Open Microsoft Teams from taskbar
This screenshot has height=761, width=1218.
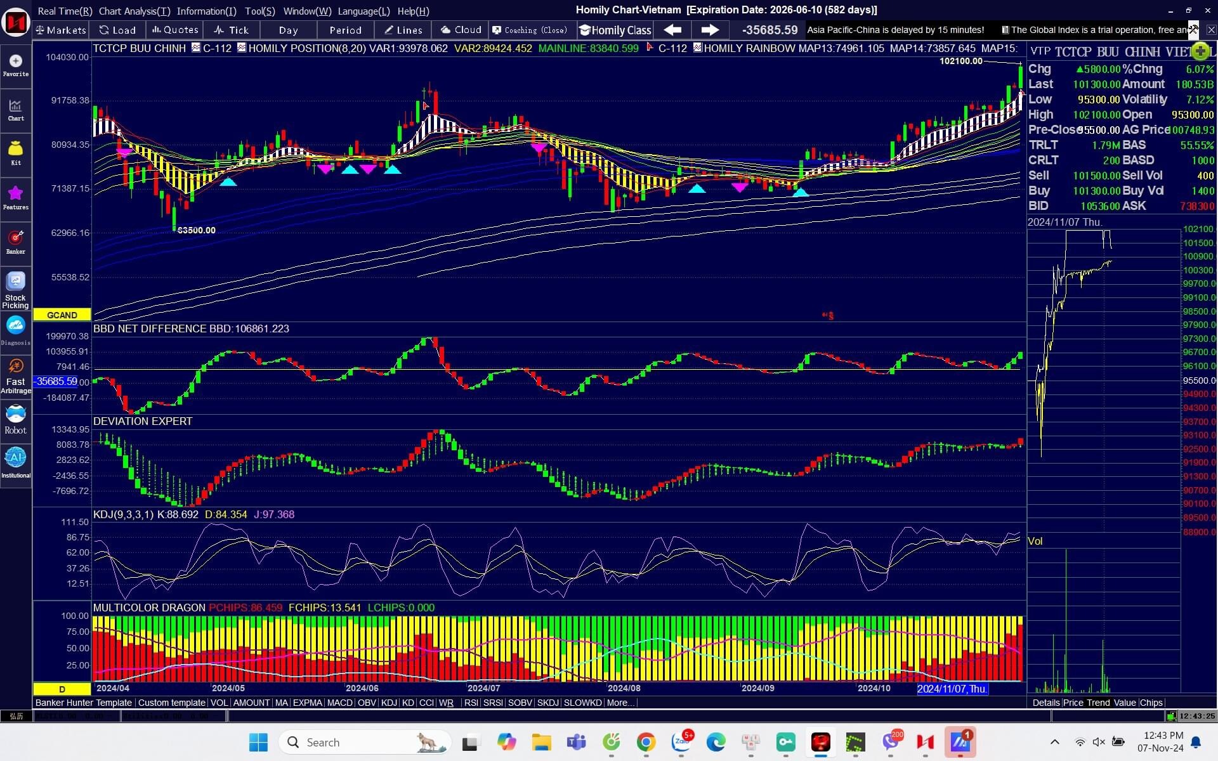[x=576, y=742]
